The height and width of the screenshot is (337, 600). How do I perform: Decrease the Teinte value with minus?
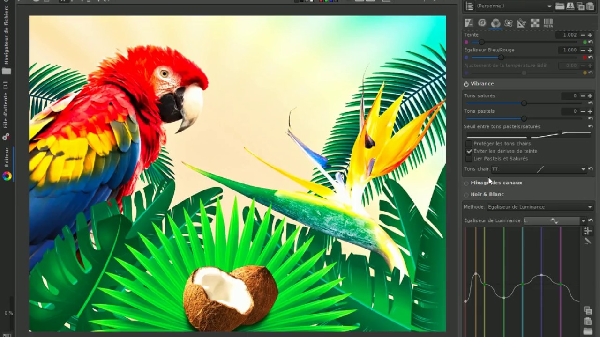(583, 35)
